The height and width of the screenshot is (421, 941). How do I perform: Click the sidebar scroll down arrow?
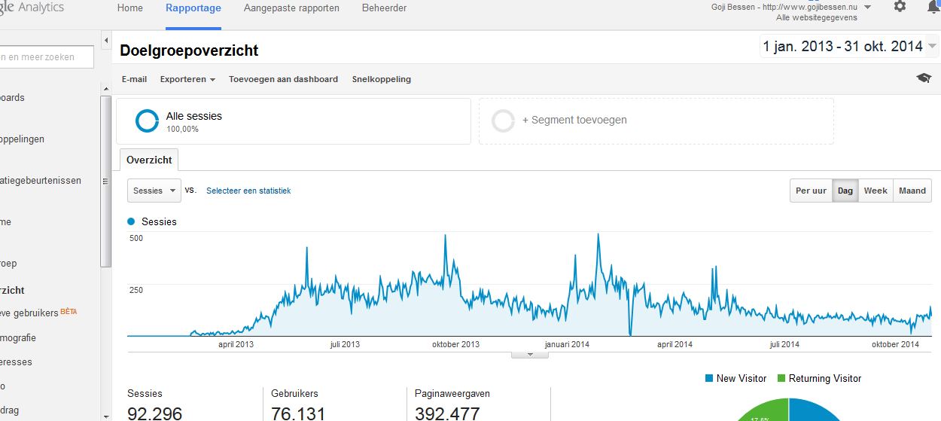pyautogui.click(x=106, y=416)
